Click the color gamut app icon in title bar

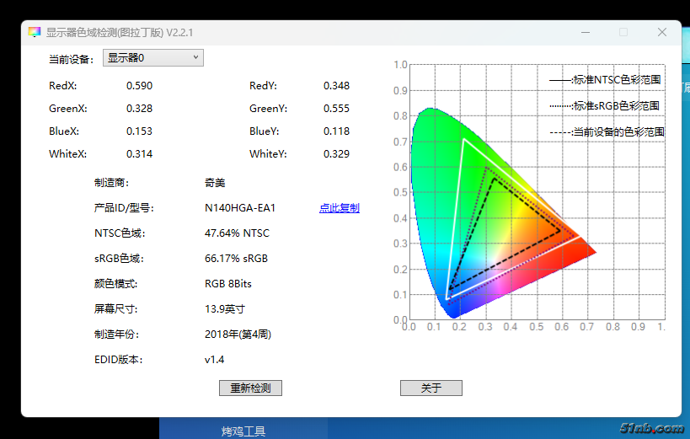(x=34, y=33)
